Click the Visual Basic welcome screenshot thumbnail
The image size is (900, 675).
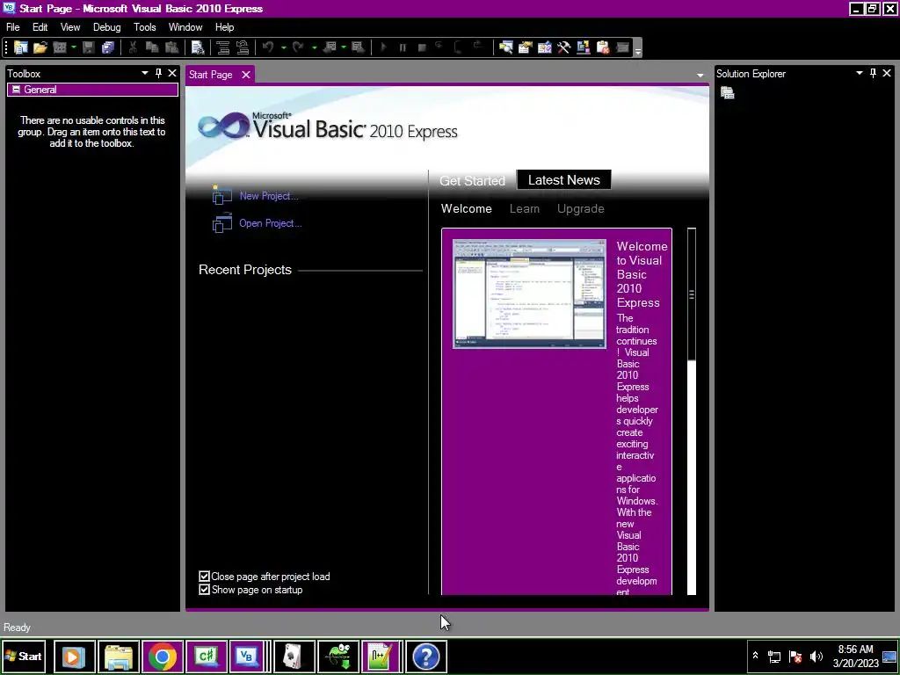(529, 294)
